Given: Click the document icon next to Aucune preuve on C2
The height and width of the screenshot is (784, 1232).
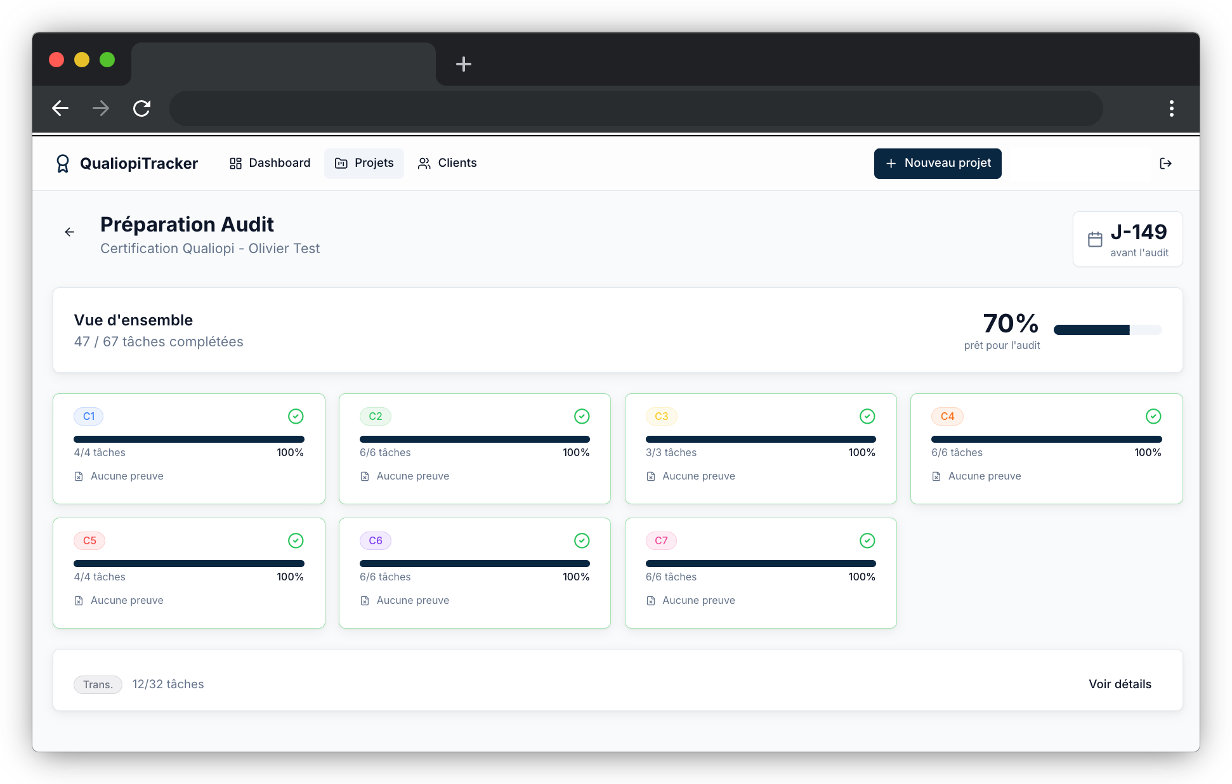Looking at the screenshot, I should 364,476.
